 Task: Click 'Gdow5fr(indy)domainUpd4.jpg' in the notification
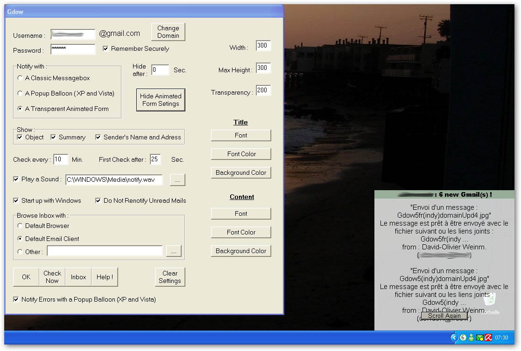point(444,215)
